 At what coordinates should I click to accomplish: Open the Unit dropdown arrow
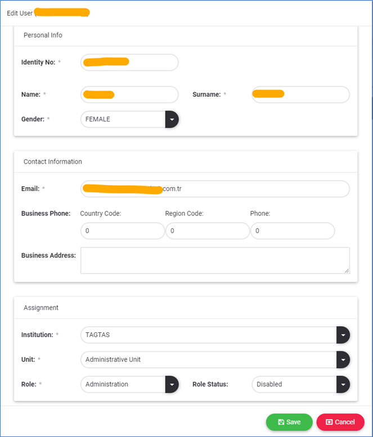click(343, 359)
